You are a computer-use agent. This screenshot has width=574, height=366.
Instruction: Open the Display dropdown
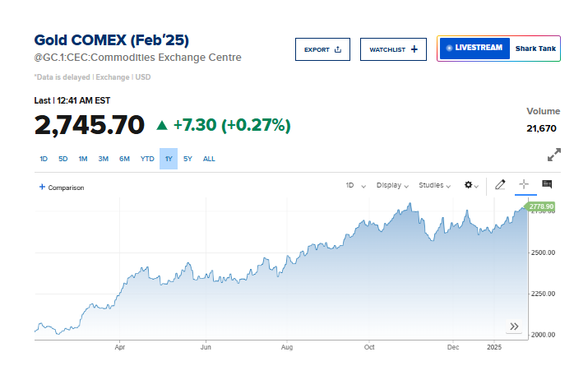pyautogui.click(x=392, y=186)
